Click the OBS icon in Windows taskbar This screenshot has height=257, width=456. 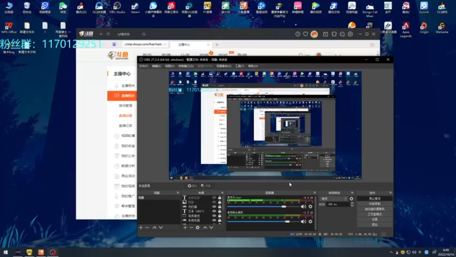52,252
